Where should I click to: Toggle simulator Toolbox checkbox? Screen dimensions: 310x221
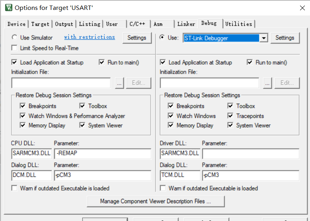pyautogui.click(x=82, y=106)
